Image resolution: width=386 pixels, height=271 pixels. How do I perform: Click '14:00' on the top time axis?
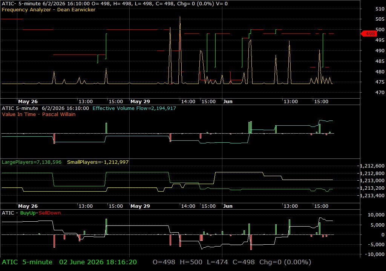coord(188,102)
